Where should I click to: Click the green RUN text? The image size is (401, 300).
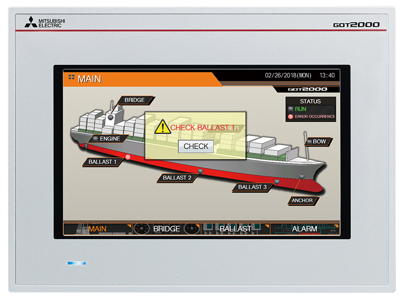pos(300,109)
